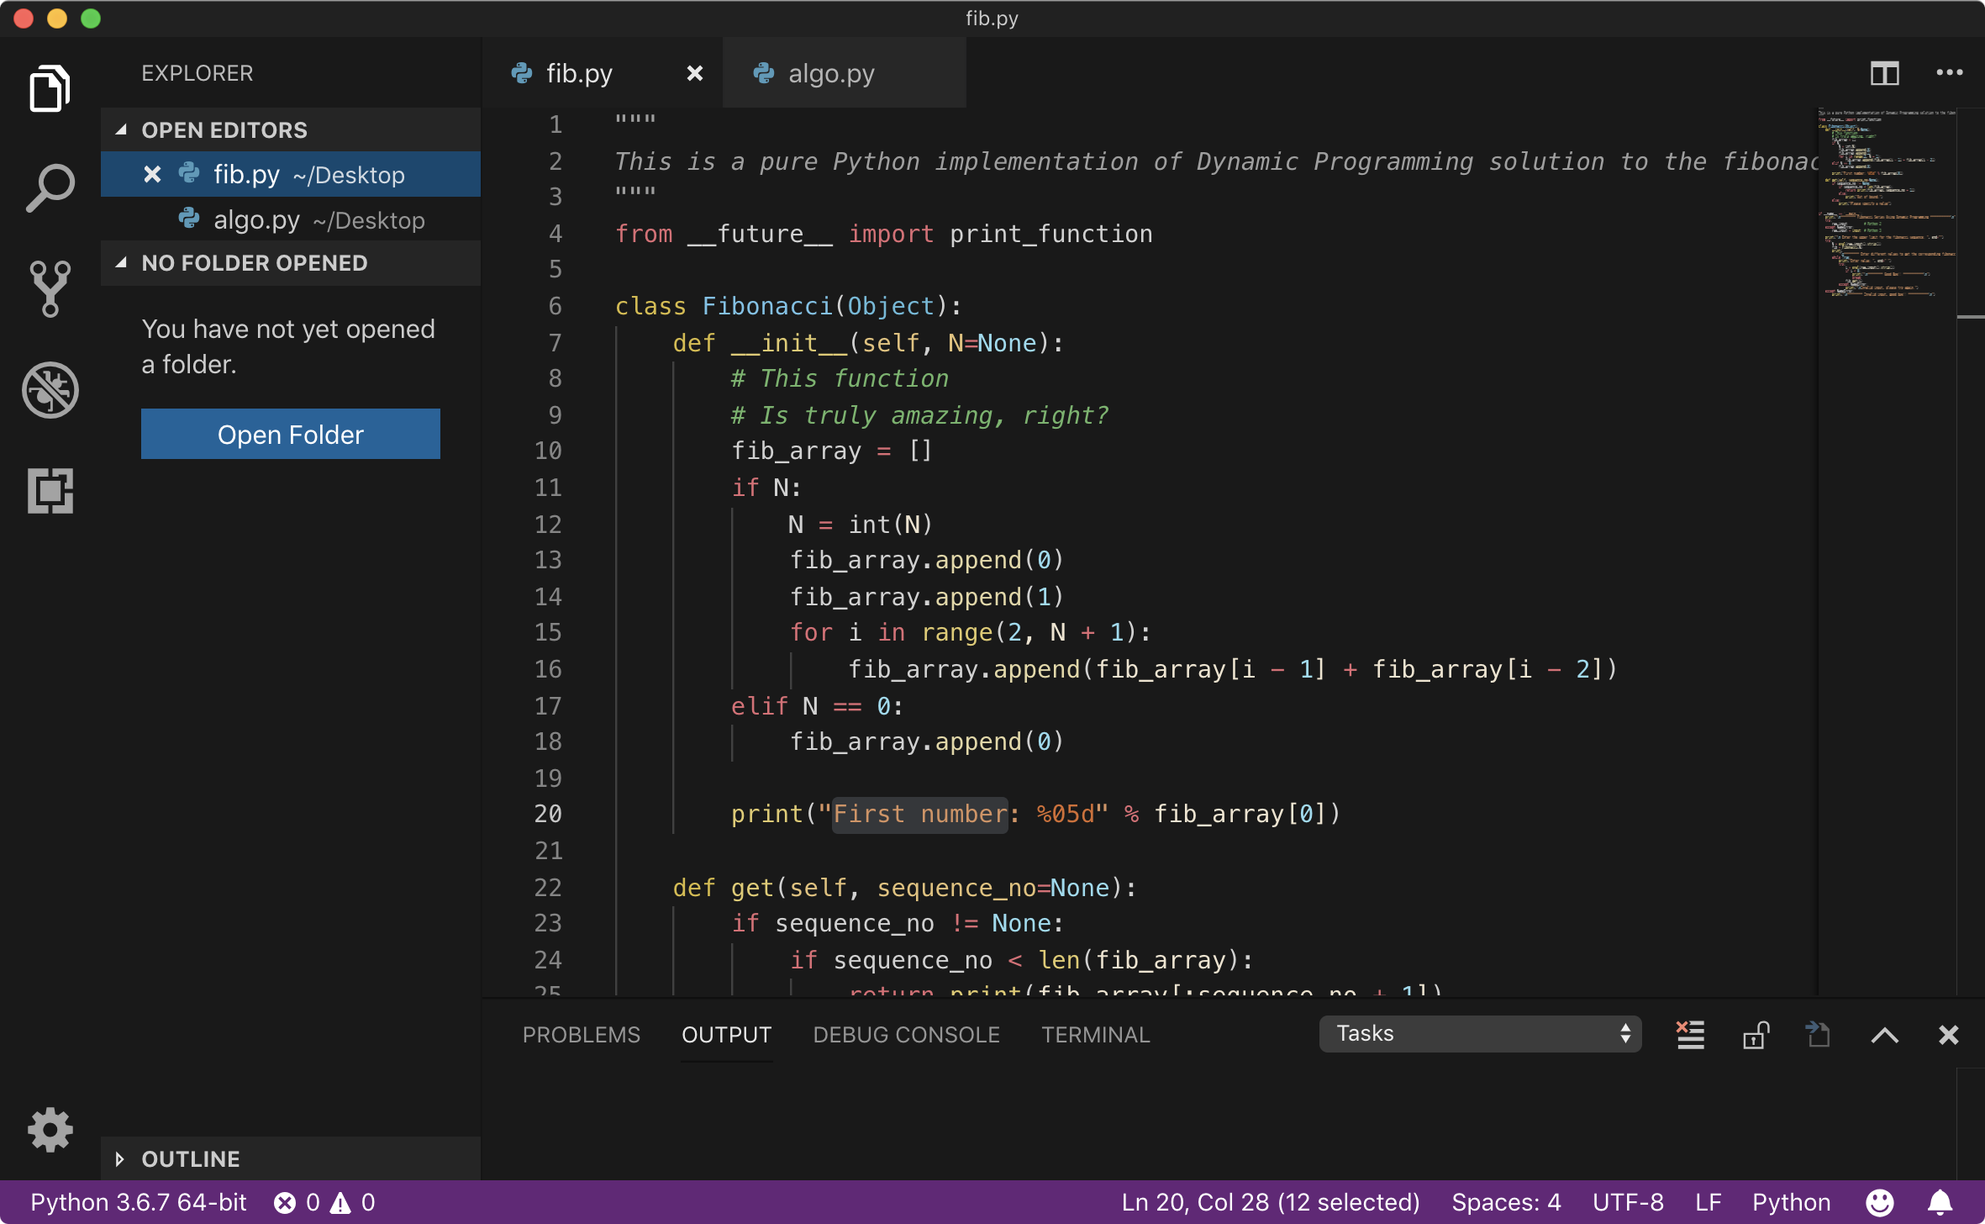1985x1224 pixels.
Task: Select the Output panel tab
Action: [x=726, y=1034]
